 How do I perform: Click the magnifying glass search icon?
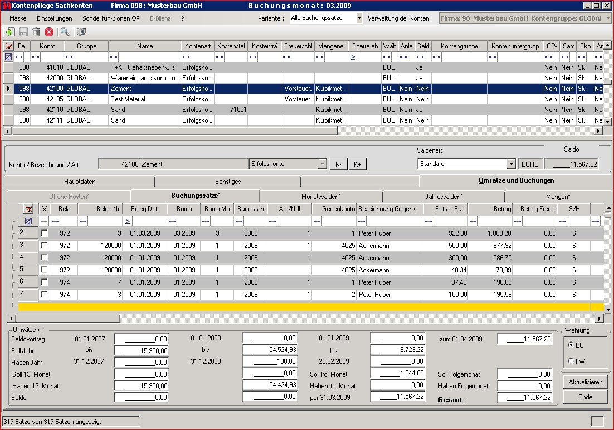click(x=65, y=32)
